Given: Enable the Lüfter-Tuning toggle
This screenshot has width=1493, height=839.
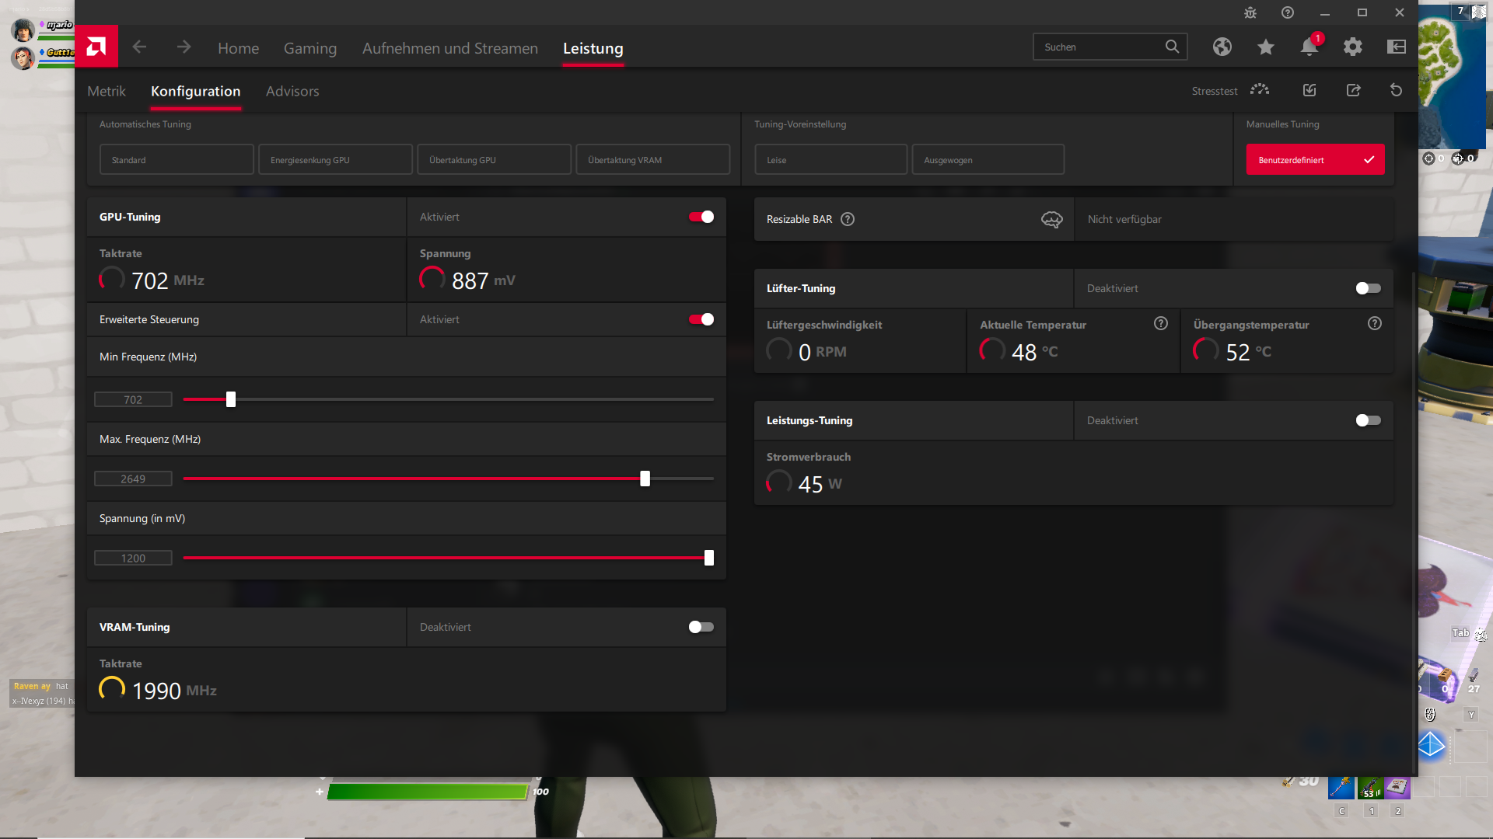Looking at the screenshot, I should click(1368, 288).
